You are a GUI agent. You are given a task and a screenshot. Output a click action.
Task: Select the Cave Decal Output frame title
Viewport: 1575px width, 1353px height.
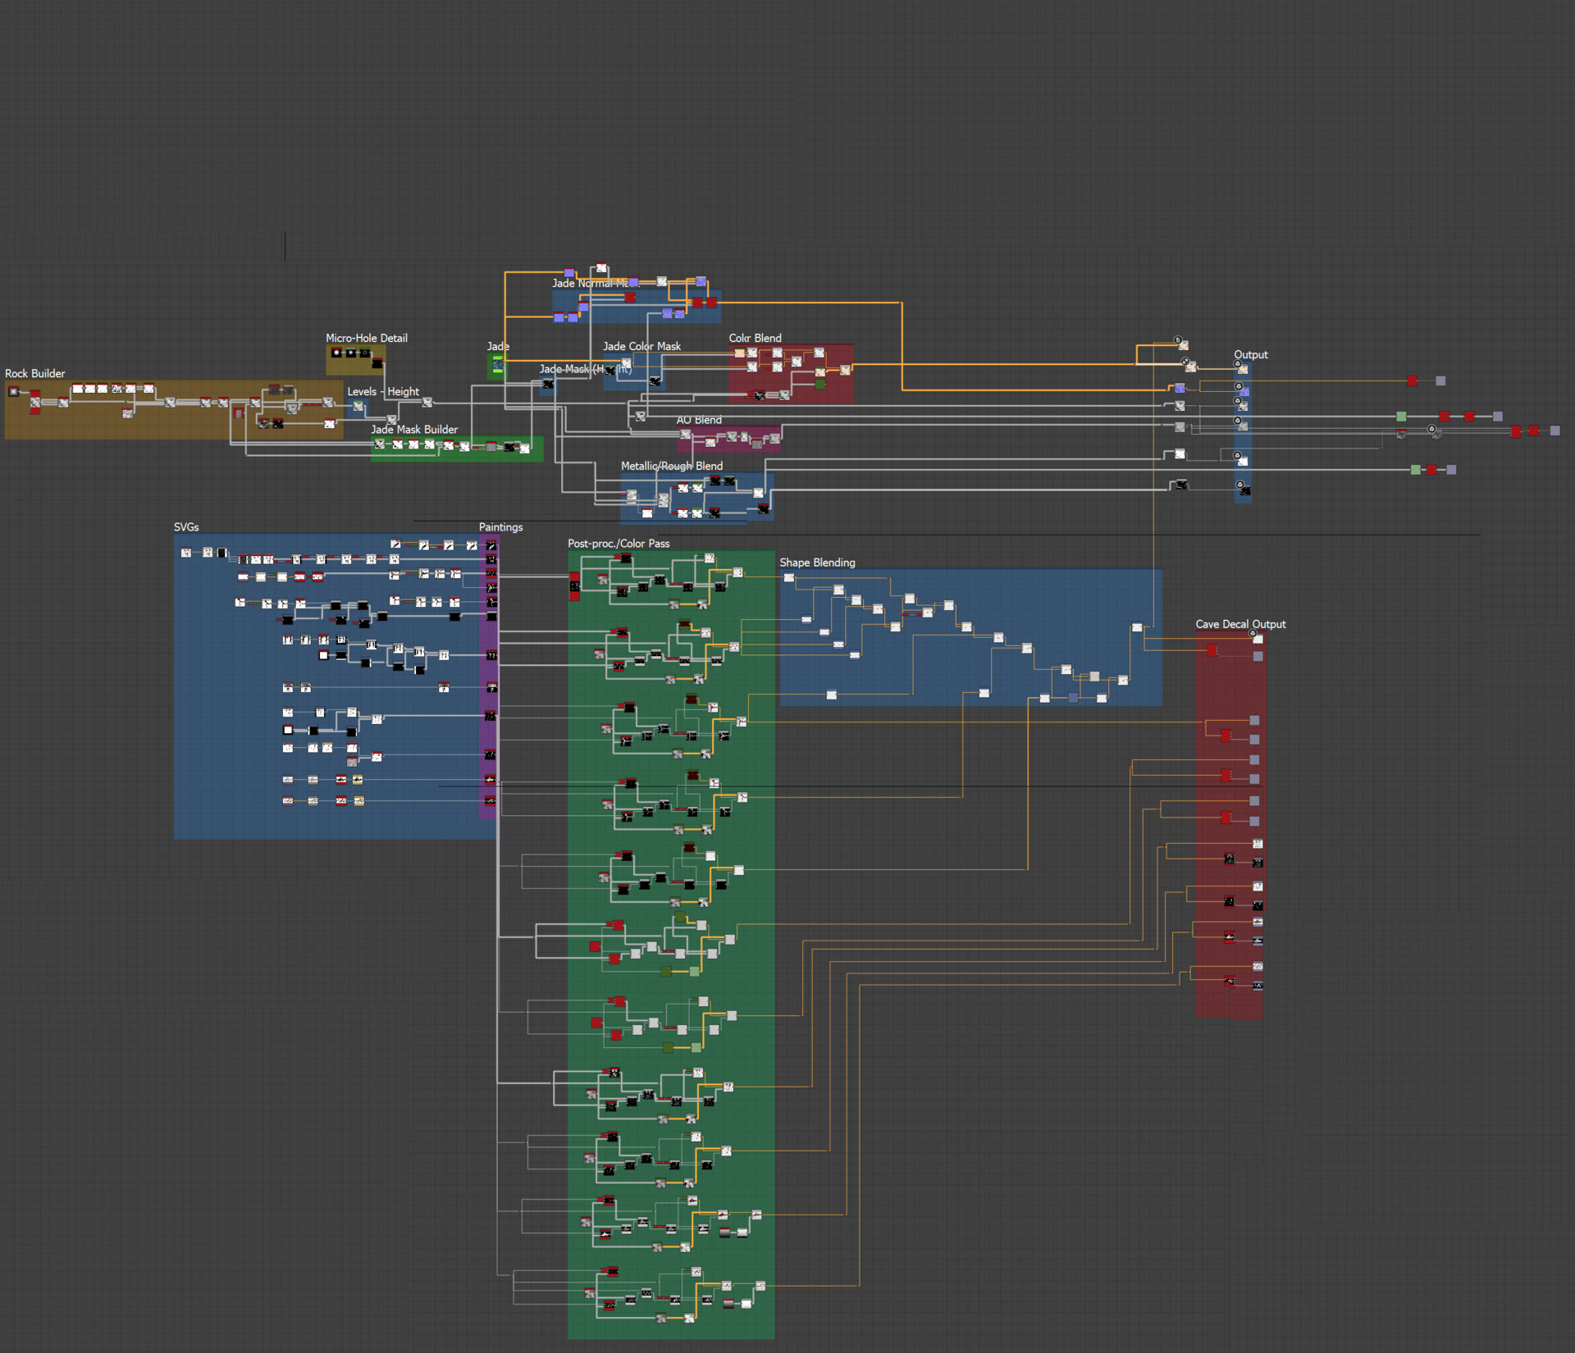[x=1240, y=624]
